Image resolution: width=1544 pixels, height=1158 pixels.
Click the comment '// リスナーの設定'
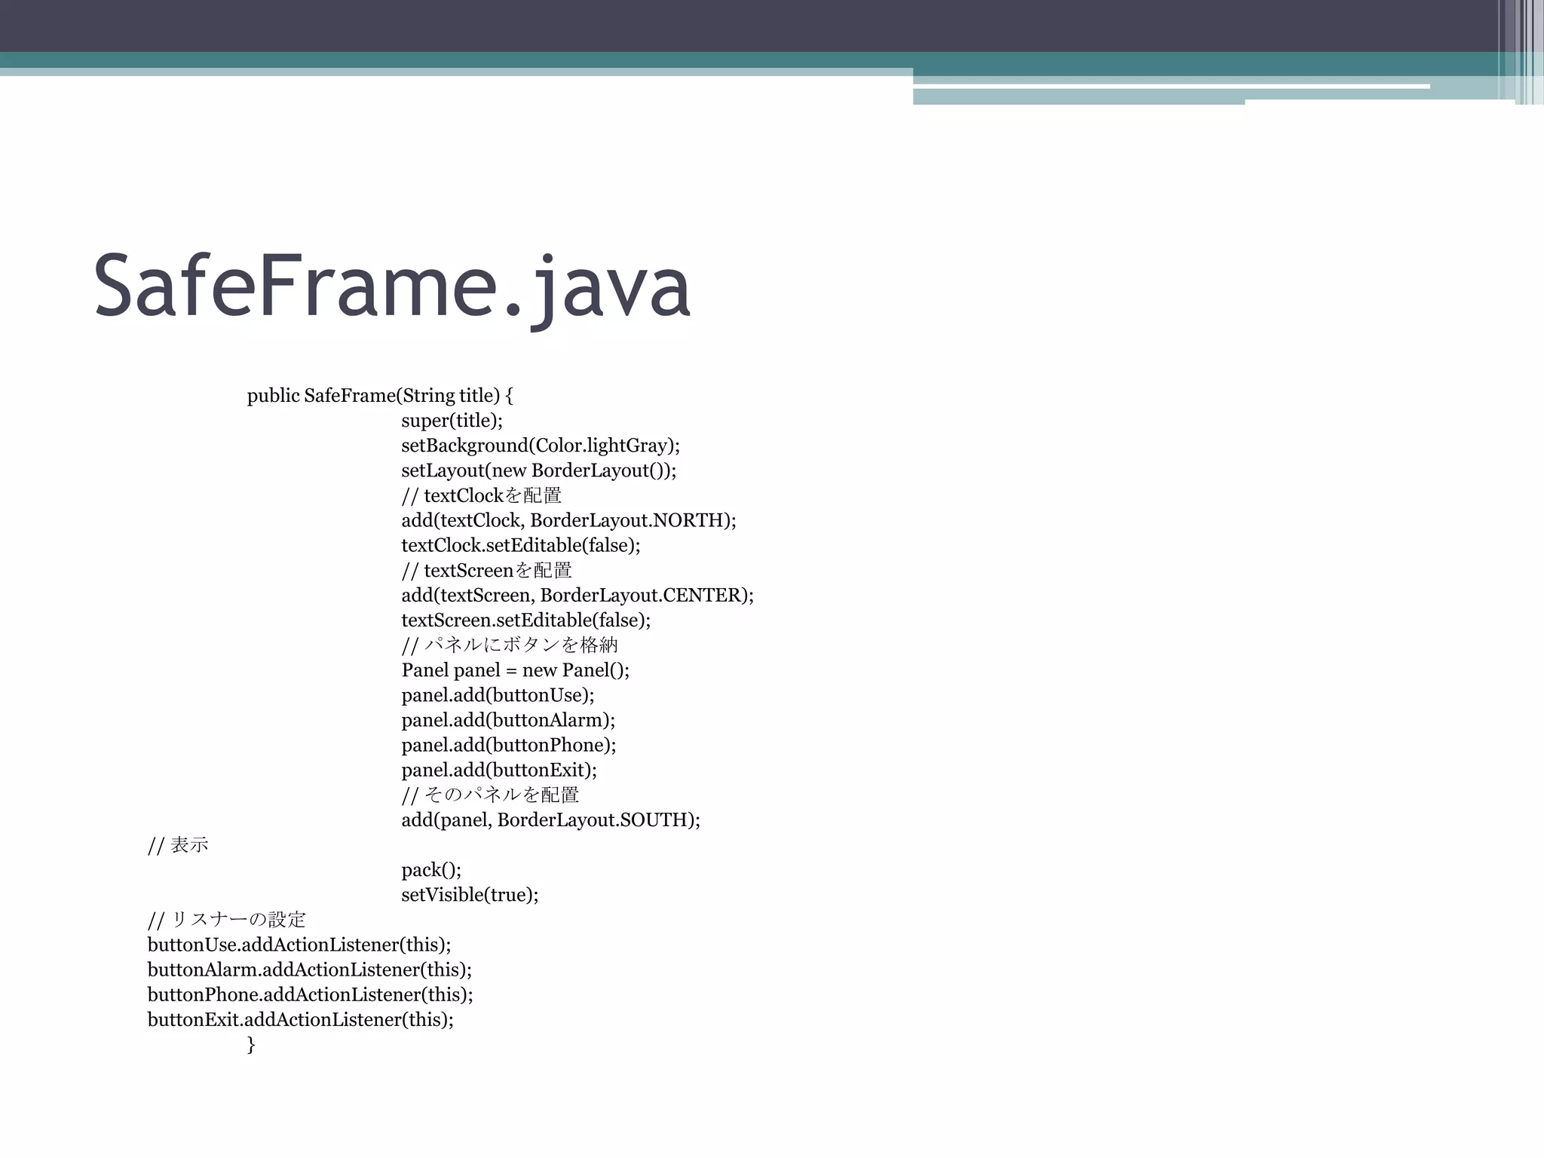[227, 920]
